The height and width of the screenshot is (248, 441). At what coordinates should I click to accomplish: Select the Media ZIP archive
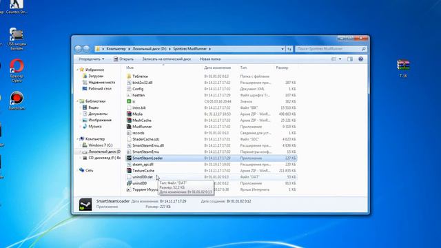(211, 114)
